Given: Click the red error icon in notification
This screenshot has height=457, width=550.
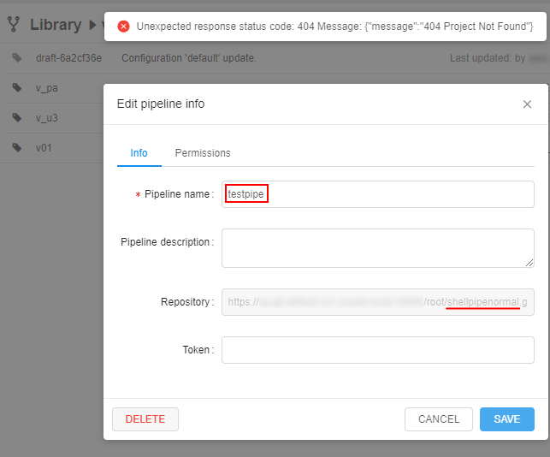Looking at the screenshot, I should [x=123, y=27].
